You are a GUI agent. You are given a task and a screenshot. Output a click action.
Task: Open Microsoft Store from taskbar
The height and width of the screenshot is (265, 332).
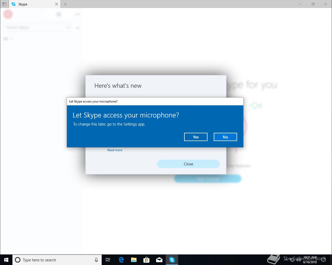coord(147,260)
